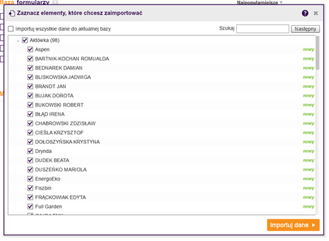Click the nowy status next to Drynda

[x=309, y=151]
